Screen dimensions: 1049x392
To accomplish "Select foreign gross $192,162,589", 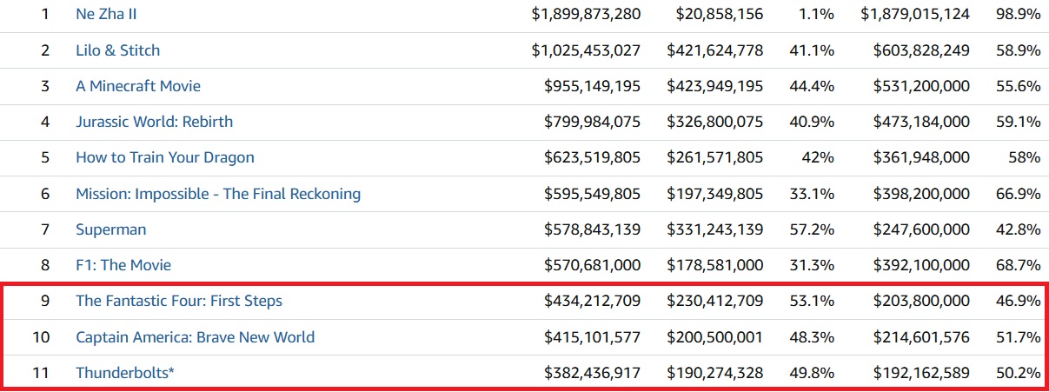I will pyautogui.click(x=921, y=373).
